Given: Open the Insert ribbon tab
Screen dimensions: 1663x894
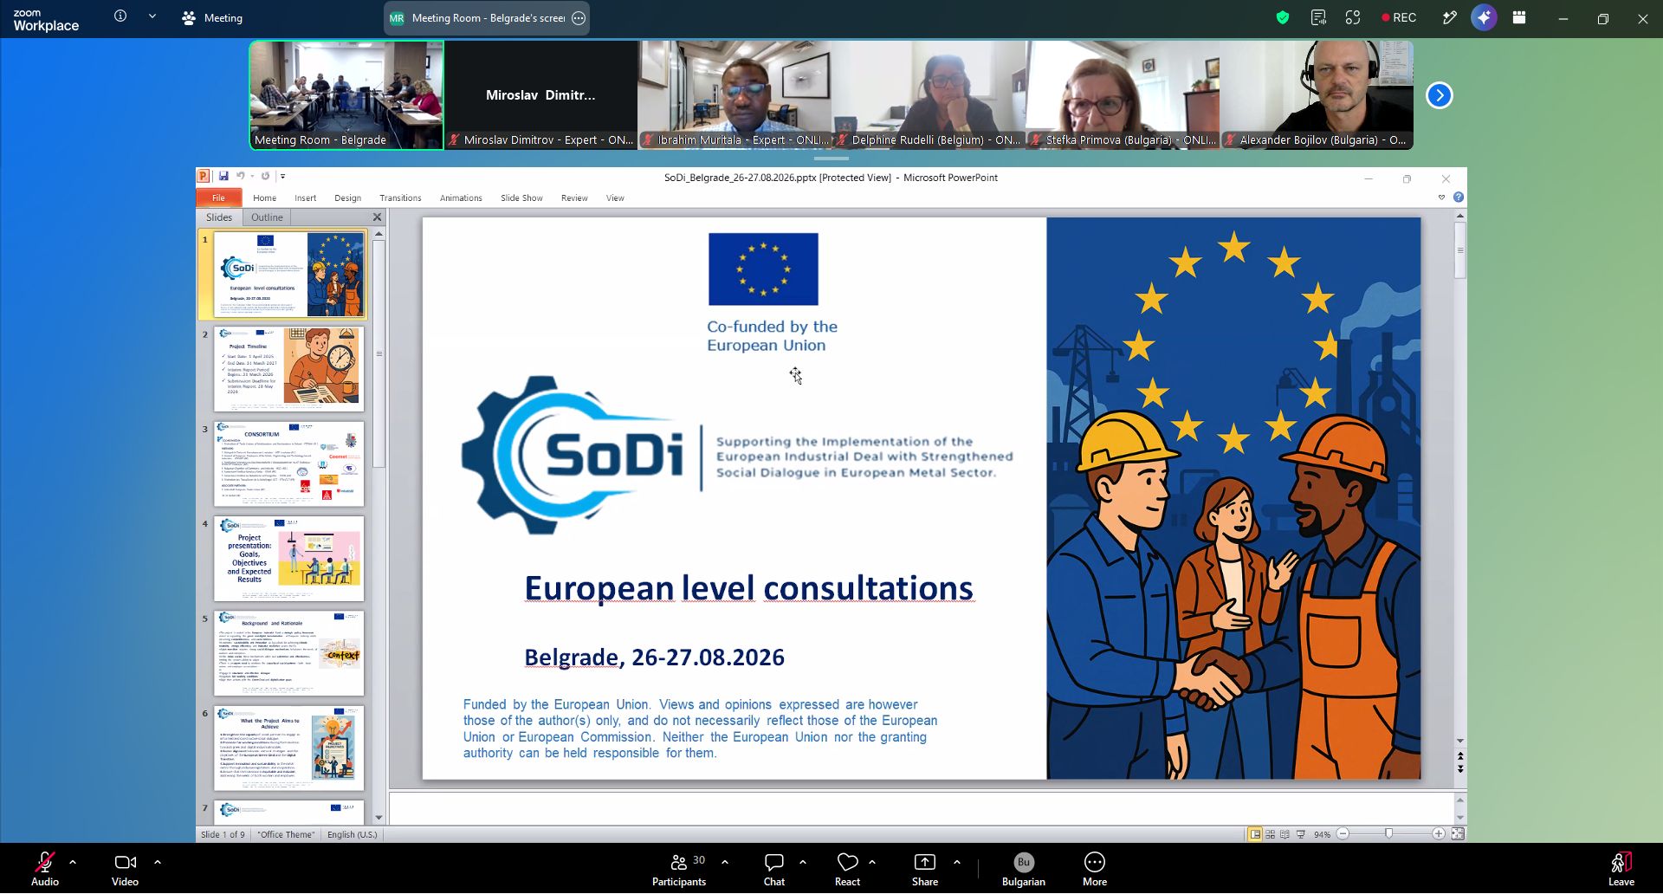Looking at the screenshot, I should click(x=305, y=198).
